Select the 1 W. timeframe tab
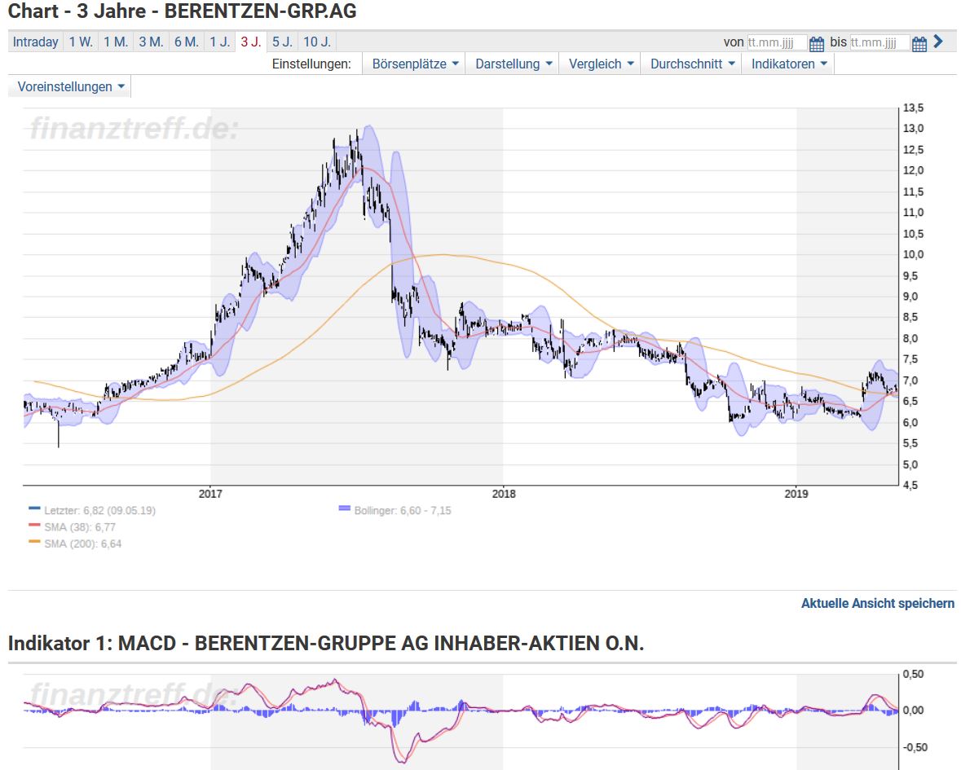Viewport: 961px width, 770px height. pyautogui.click(x=81, y=42)
